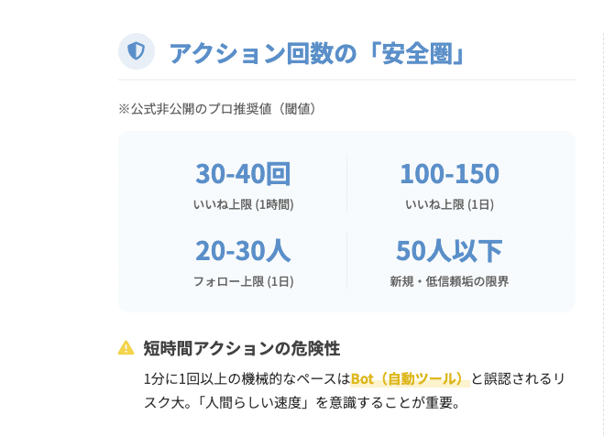Click the 短時間アクションの危険性 heading
Screen dimensions: 604x437
[242, 348]
